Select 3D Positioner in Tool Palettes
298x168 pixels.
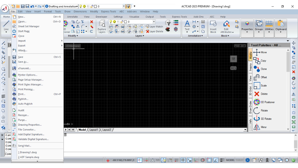264,102
